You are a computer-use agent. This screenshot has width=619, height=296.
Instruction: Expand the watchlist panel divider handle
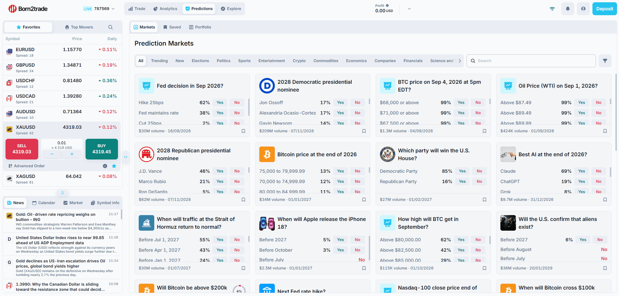point(63,193)
